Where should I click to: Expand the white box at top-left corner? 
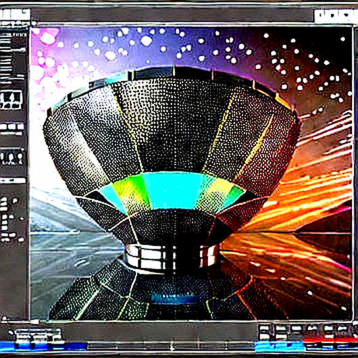pyautogui.click(x=15, y=15)
